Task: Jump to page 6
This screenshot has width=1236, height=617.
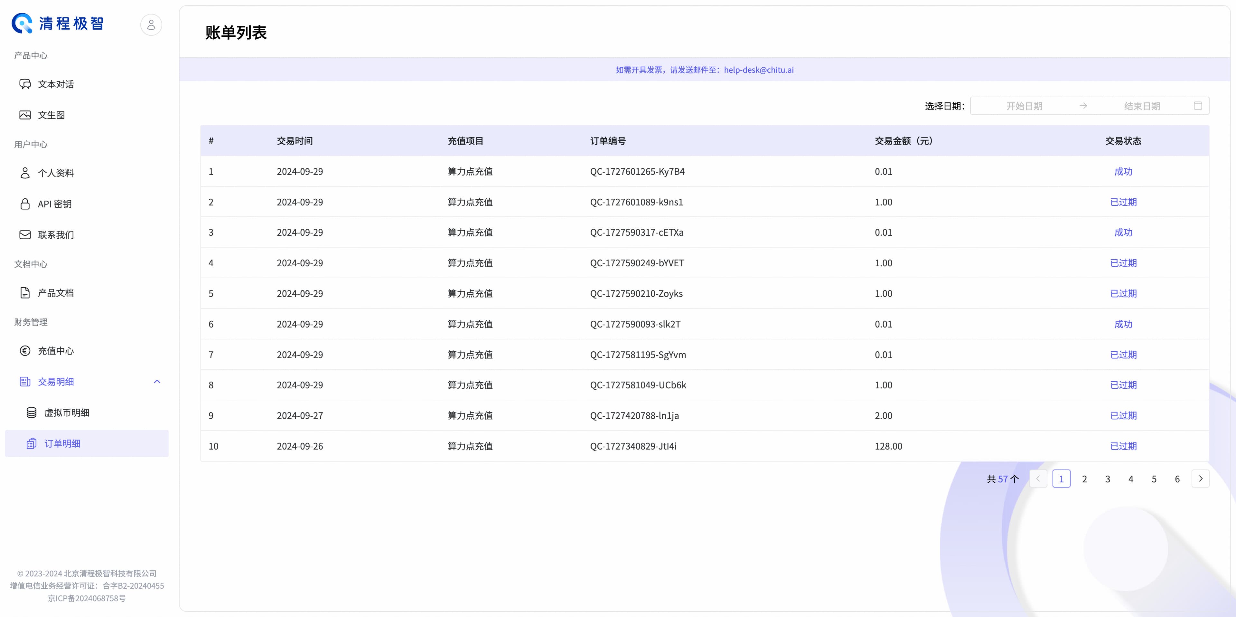Action: click(1177, 479)
